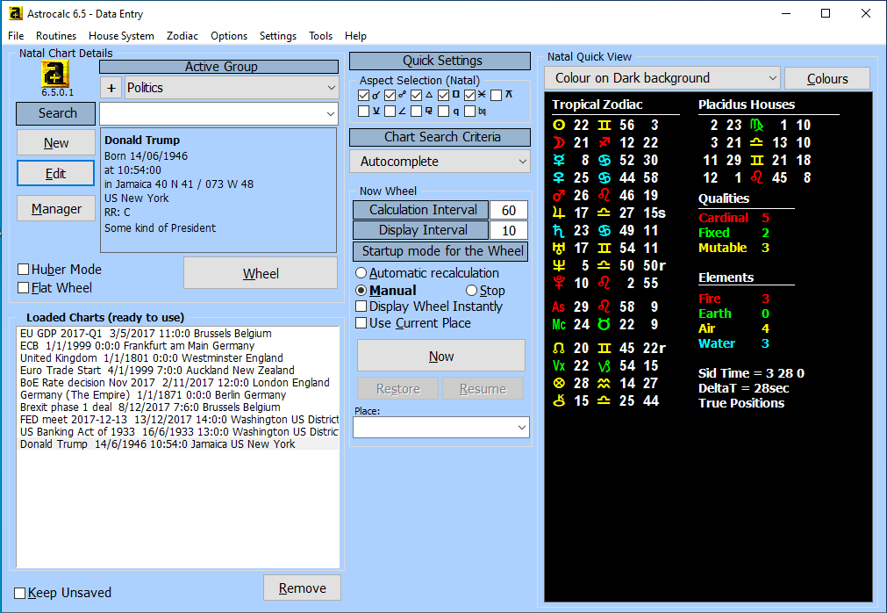Uncheck the square aspect checkbox

tap(444, 95)
